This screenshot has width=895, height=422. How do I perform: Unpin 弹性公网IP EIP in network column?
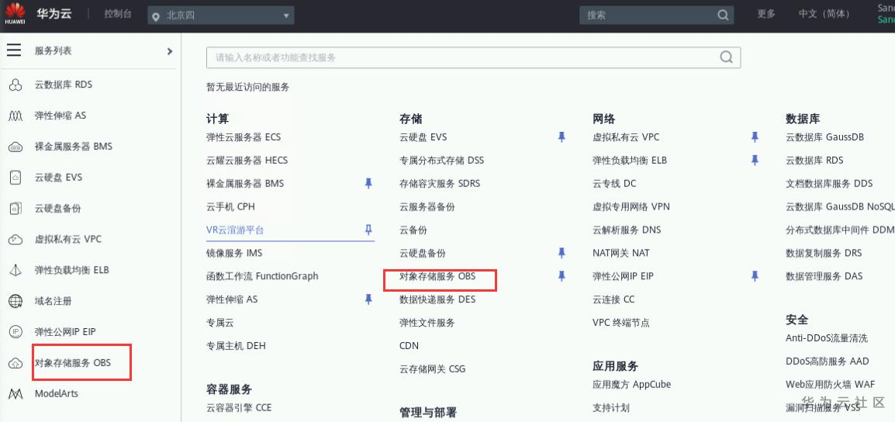pos(755,276)
